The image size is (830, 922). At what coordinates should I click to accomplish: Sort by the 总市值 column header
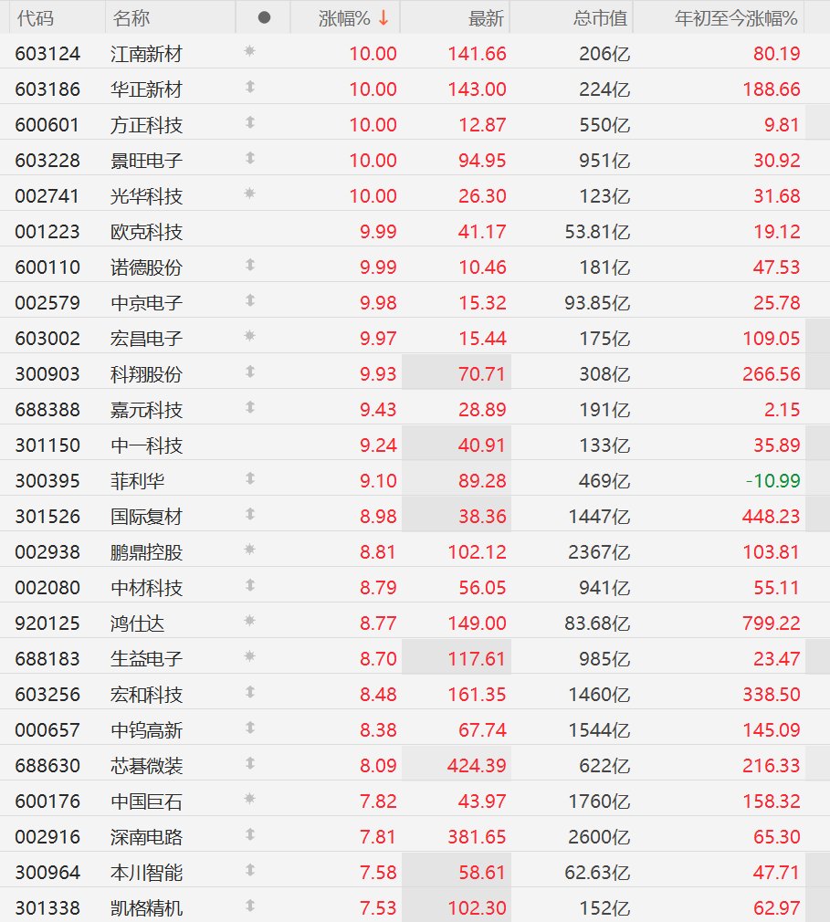coord(600,18)
